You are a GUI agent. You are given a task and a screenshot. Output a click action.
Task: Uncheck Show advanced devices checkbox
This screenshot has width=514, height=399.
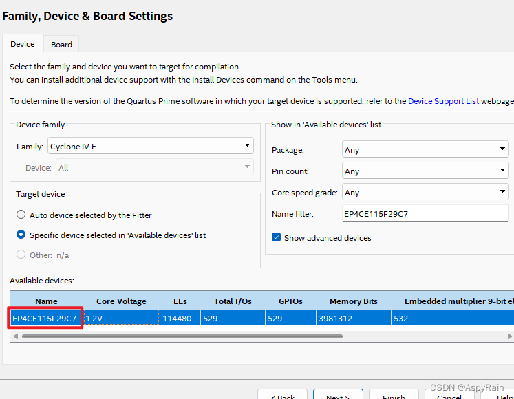point(277,237)
